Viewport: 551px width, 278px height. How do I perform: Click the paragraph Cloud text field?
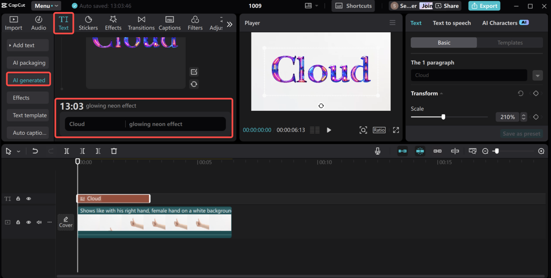[469, 75]
